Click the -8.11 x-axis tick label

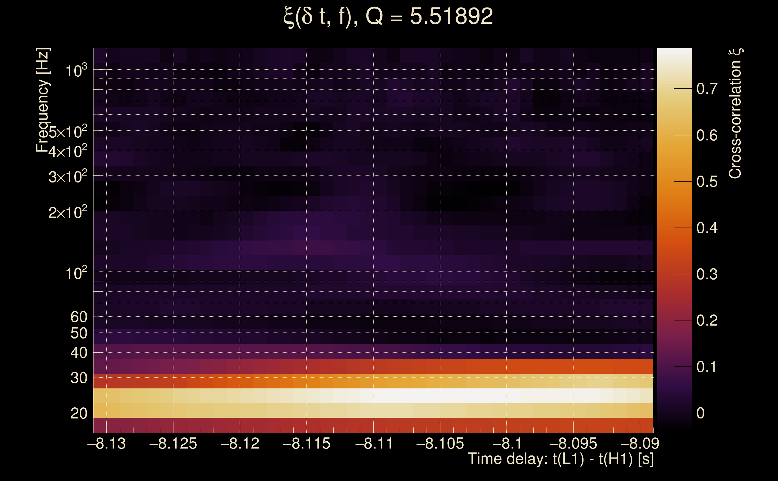(374, 443)
